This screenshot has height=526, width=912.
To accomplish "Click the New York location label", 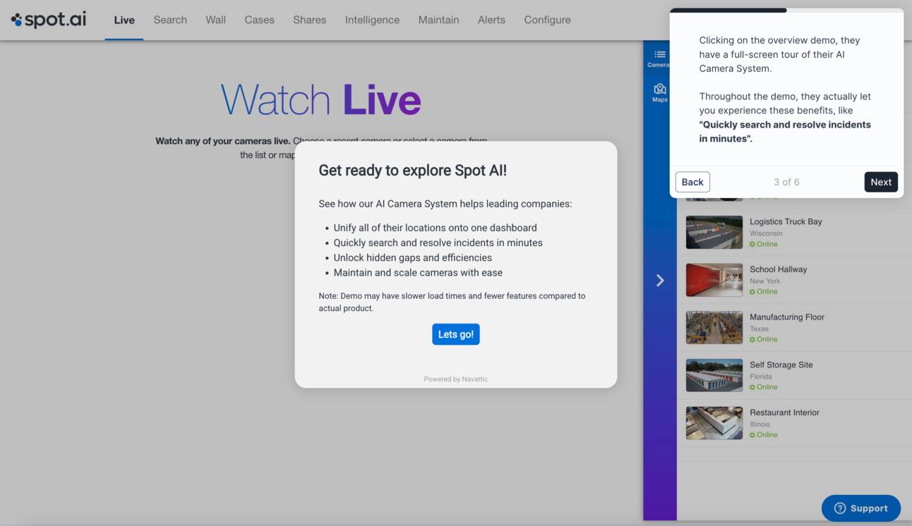I will coord(765,281).
